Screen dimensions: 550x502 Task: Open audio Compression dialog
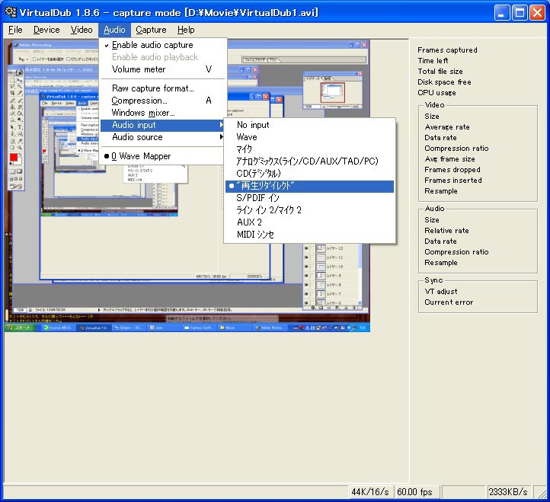point(139,101)
